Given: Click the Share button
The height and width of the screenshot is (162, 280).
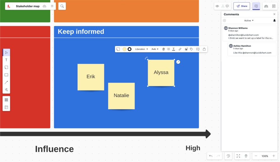Looking at the screenshot, I should (x=242, y=6).
